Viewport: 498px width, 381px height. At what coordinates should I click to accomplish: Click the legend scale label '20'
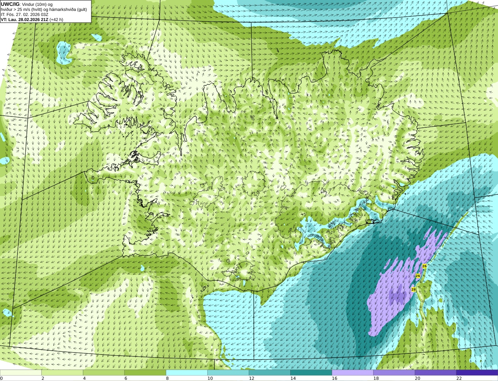coord(417,378)
